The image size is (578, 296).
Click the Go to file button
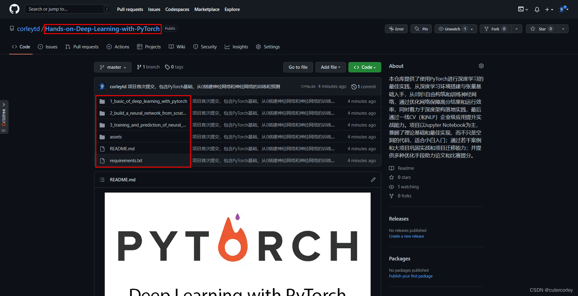[x=298, y=67]
